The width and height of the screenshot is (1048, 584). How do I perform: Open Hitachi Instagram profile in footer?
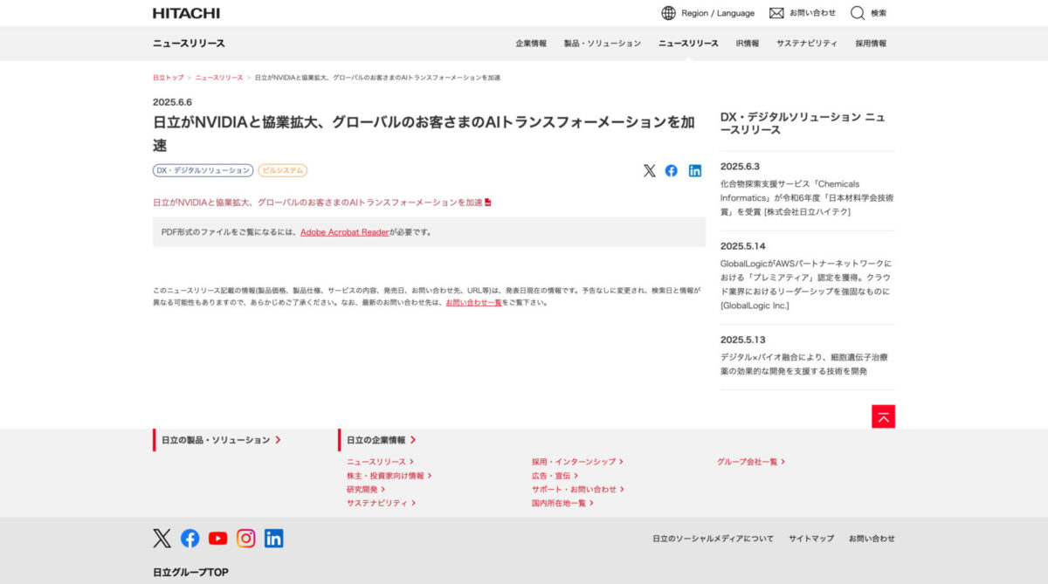pyautogui.click(x=245, y=539)
